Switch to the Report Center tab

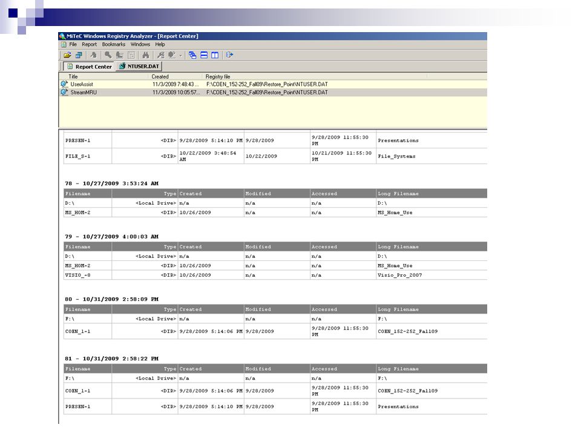pos(90,67)
